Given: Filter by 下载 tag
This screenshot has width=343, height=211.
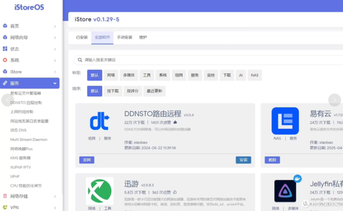Looking at the screenshot, I should [x=227, y=75].
